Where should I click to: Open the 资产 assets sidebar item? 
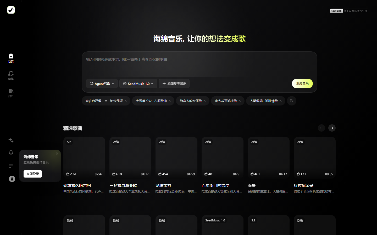(x=11, y=93)
